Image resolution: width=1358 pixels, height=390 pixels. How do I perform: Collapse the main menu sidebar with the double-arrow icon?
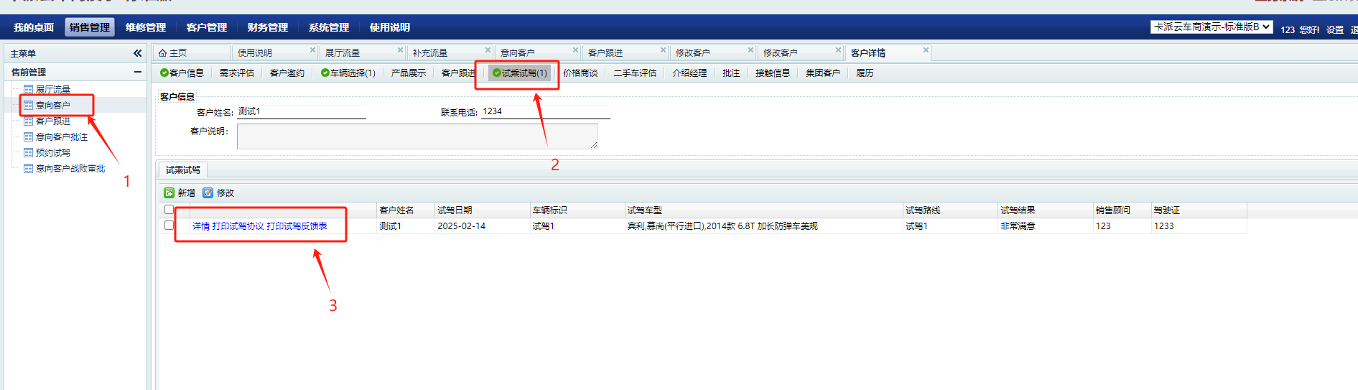(x=137, y=53)
